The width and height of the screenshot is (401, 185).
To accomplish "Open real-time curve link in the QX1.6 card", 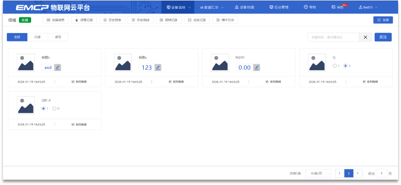I will (x=79, y=125).
